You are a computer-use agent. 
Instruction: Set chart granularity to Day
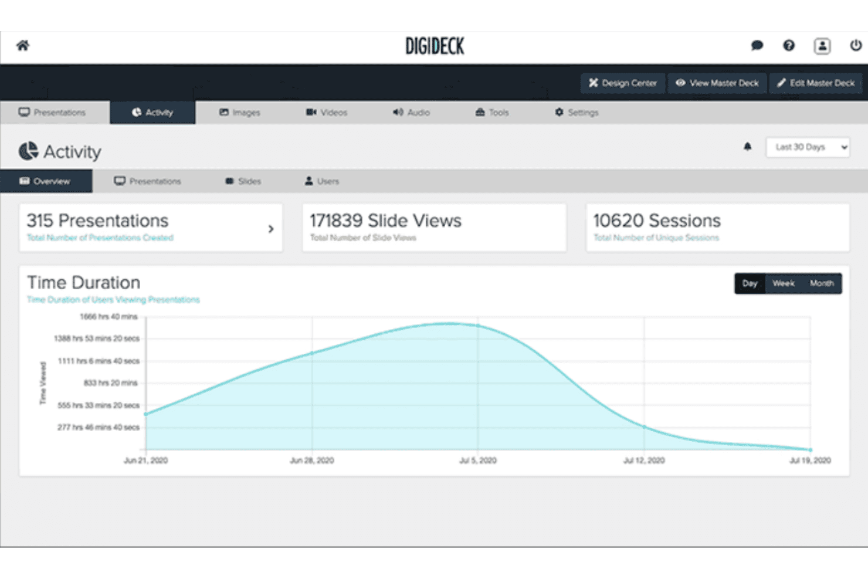(750, 283)
